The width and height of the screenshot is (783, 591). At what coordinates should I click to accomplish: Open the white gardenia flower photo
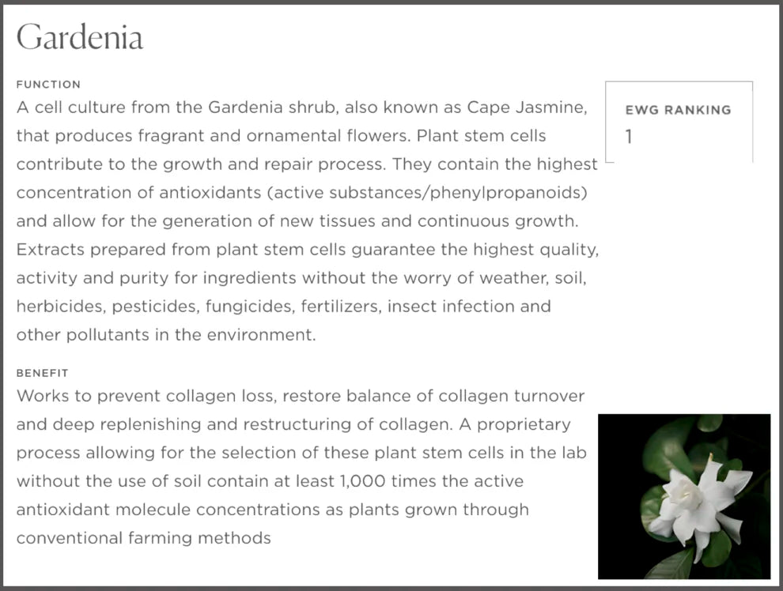pyautogui.click(x=683, y=496)
